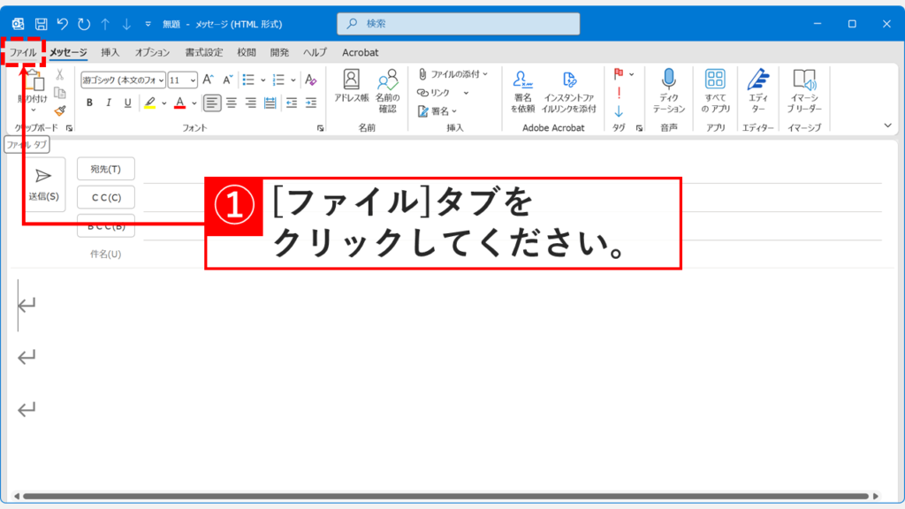This screenshot has width=905, height=509.
Task: Open the ファイル tab
Action: click(25, 52)
